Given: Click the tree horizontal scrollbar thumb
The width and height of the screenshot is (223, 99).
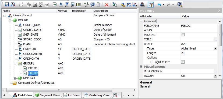Looking at the screenshot, I should [59, 90].
